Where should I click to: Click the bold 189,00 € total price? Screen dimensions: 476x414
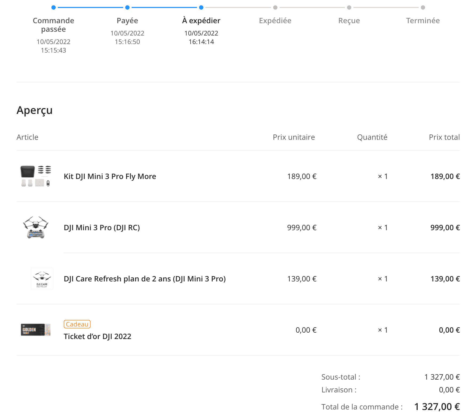445,176
